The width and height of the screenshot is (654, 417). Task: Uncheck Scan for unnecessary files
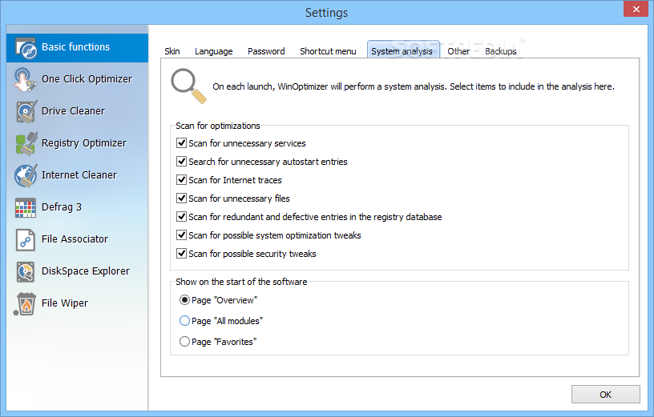click(x=181, y=198)
